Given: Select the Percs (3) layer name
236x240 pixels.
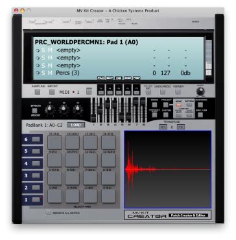Looking at the screenshot, I should pyautogui.click(x=67, y=73).
